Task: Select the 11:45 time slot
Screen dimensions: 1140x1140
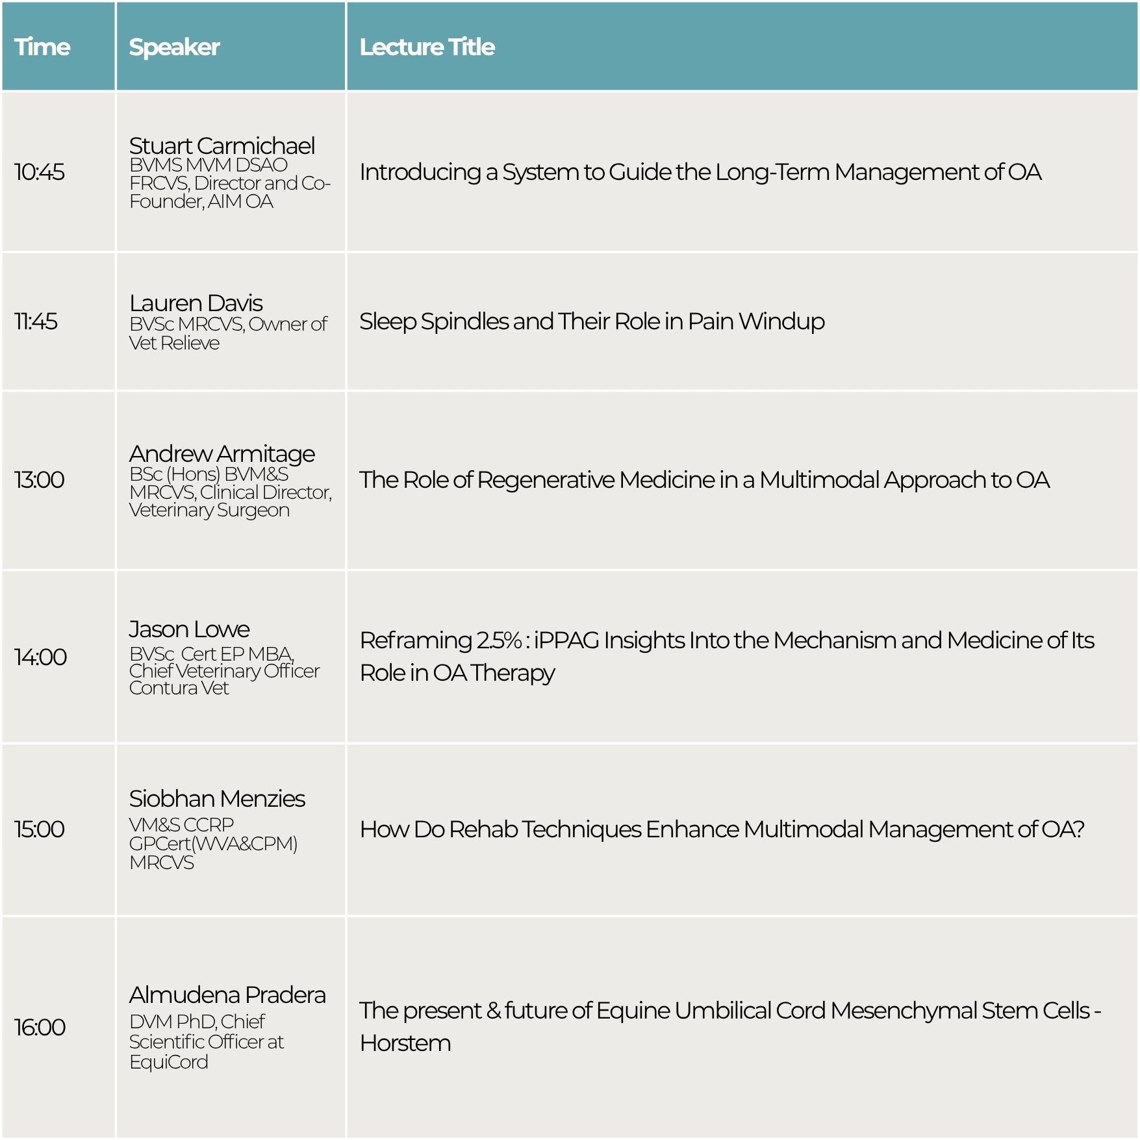Action: 36,322
